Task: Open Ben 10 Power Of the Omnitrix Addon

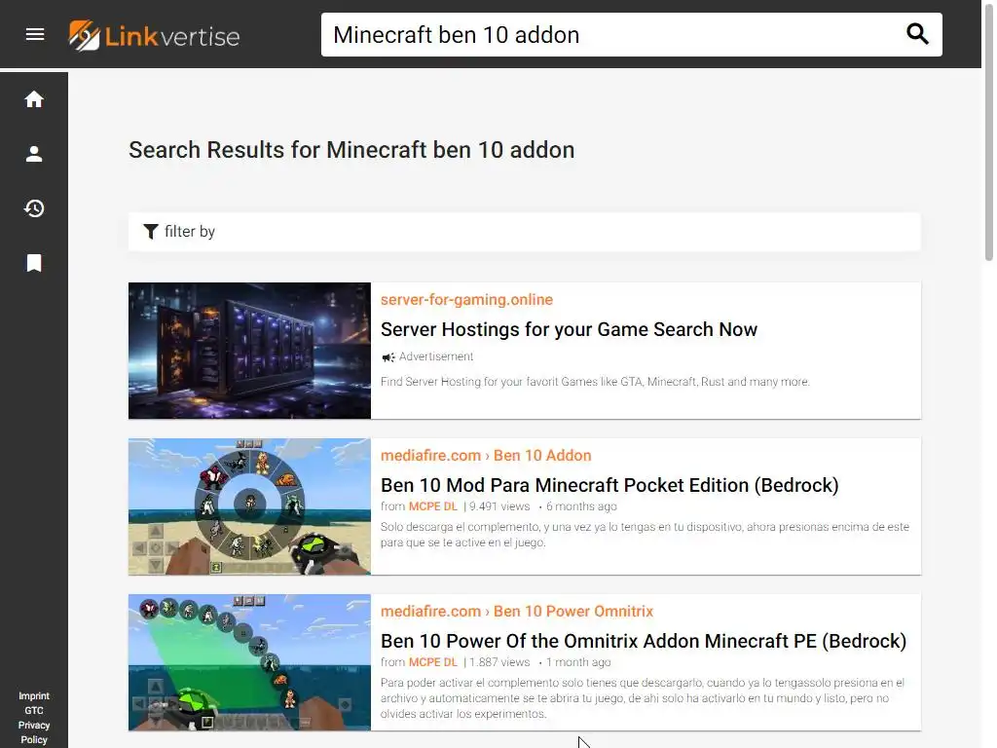Action: (x=644, y=641)
